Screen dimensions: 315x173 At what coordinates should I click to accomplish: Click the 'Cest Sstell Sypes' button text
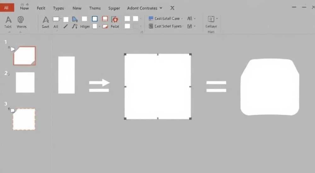[168, 26]
